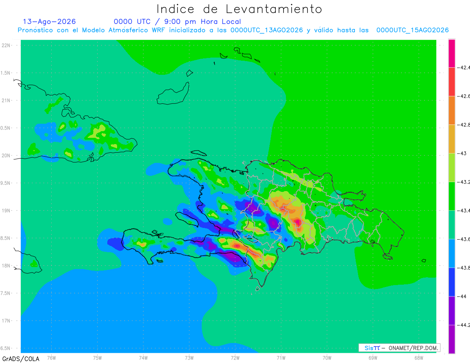Click the legend value '-44.2'

(x=464, y=325)
